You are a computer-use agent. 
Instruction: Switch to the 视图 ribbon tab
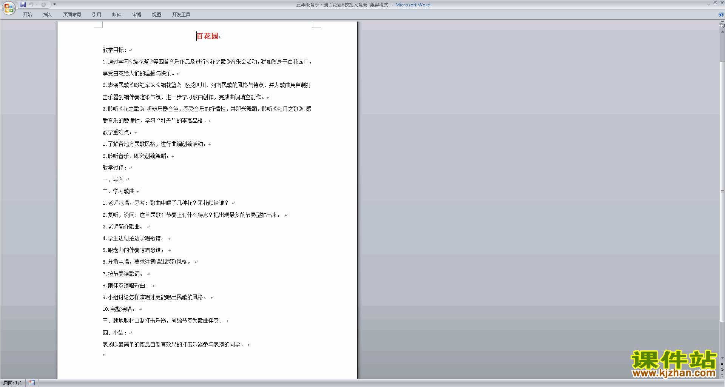click(x=157, y=15)
